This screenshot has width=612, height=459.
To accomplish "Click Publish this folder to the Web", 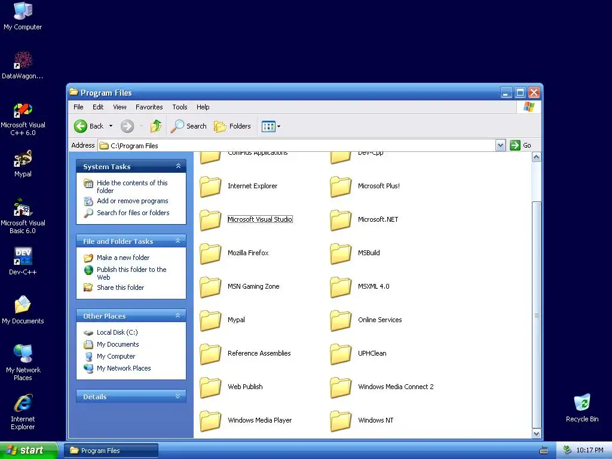I will [x=131, y=273].
